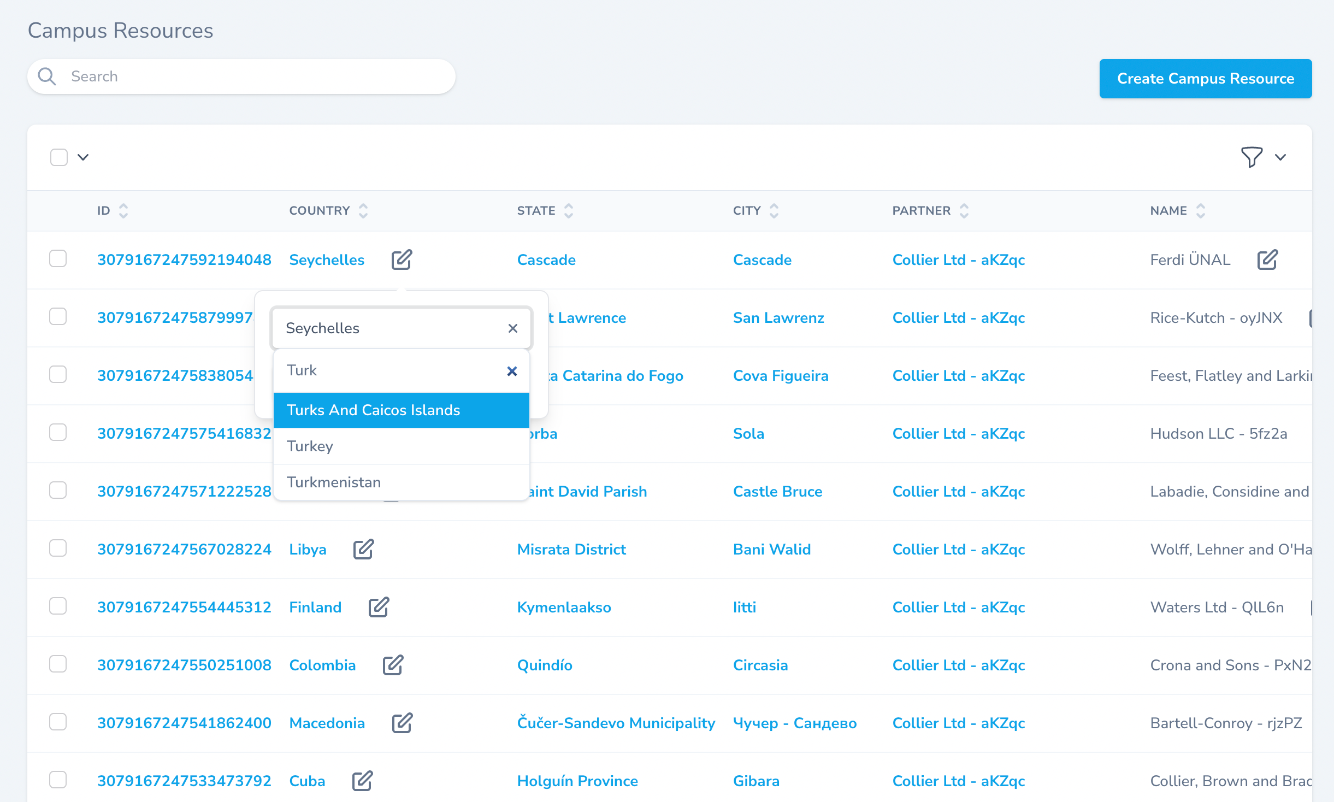Click the edit icon beside Ferdi ÜNAL
1334x802 pixels.
pos(1267,260)
